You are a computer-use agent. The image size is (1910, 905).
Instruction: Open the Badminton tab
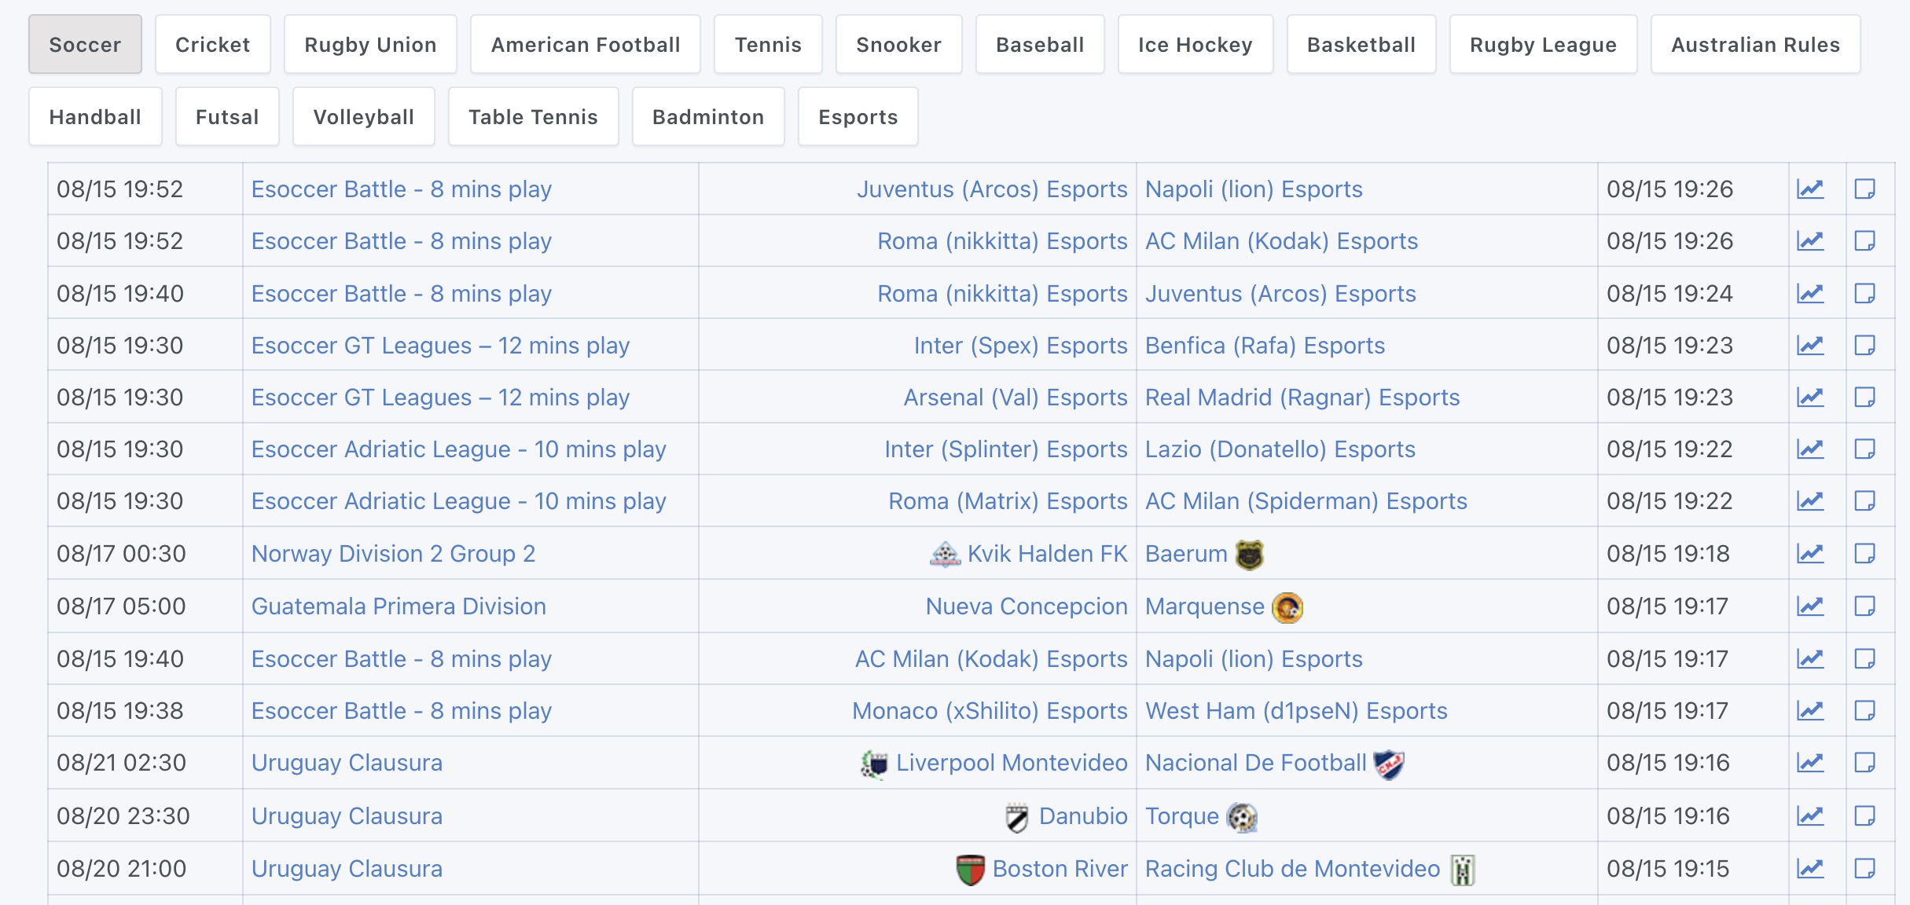coord(708,116)
